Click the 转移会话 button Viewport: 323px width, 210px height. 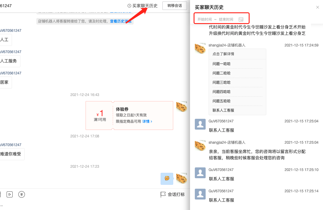coord(174,6)
